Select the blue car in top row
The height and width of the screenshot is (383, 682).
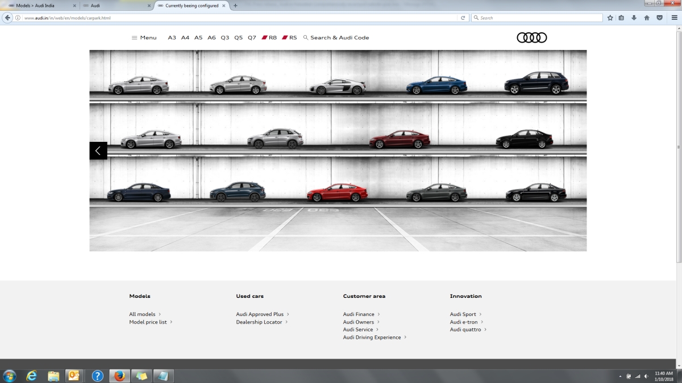tap(436, 85)
